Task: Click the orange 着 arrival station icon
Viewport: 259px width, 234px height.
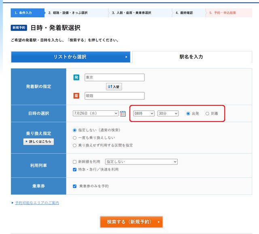Action: pos(76,96)
